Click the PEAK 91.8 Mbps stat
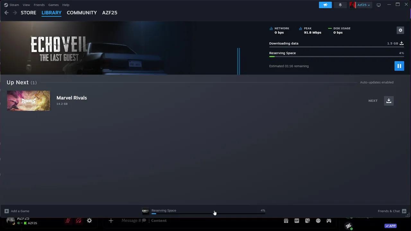 pyautogui.click(x=310, y=30)
